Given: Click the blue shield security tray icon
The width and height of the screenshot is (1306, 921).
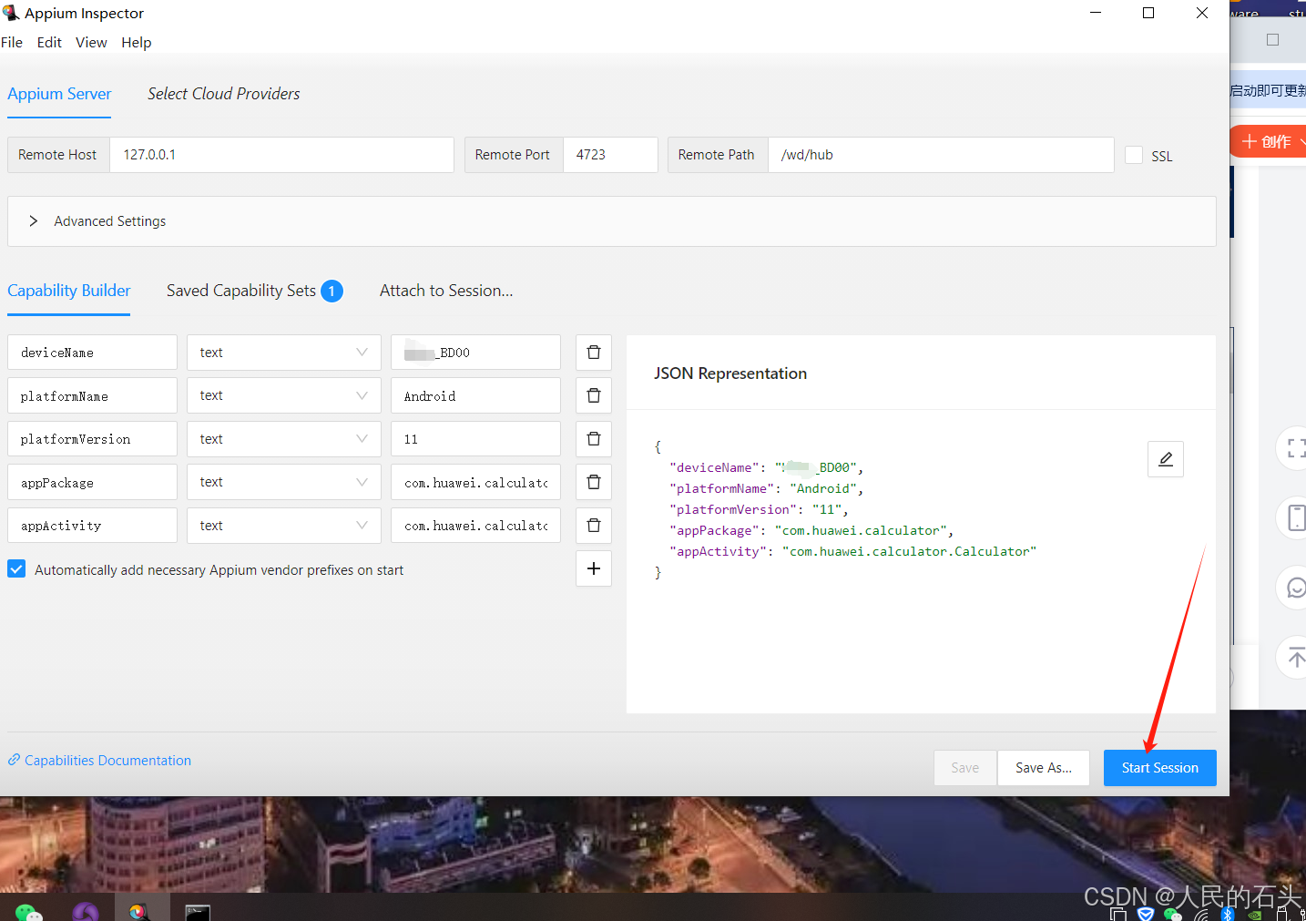Looking at the screenshot, I should pos(1146,914).
